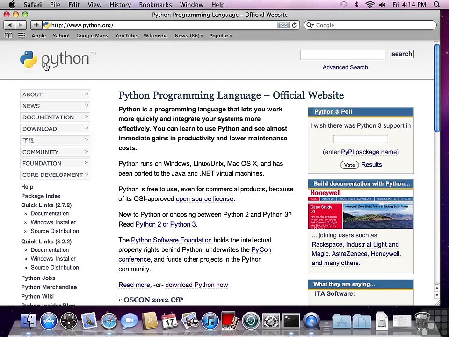View poll Results link
The image size is (449, 337).
coord(371,165)
